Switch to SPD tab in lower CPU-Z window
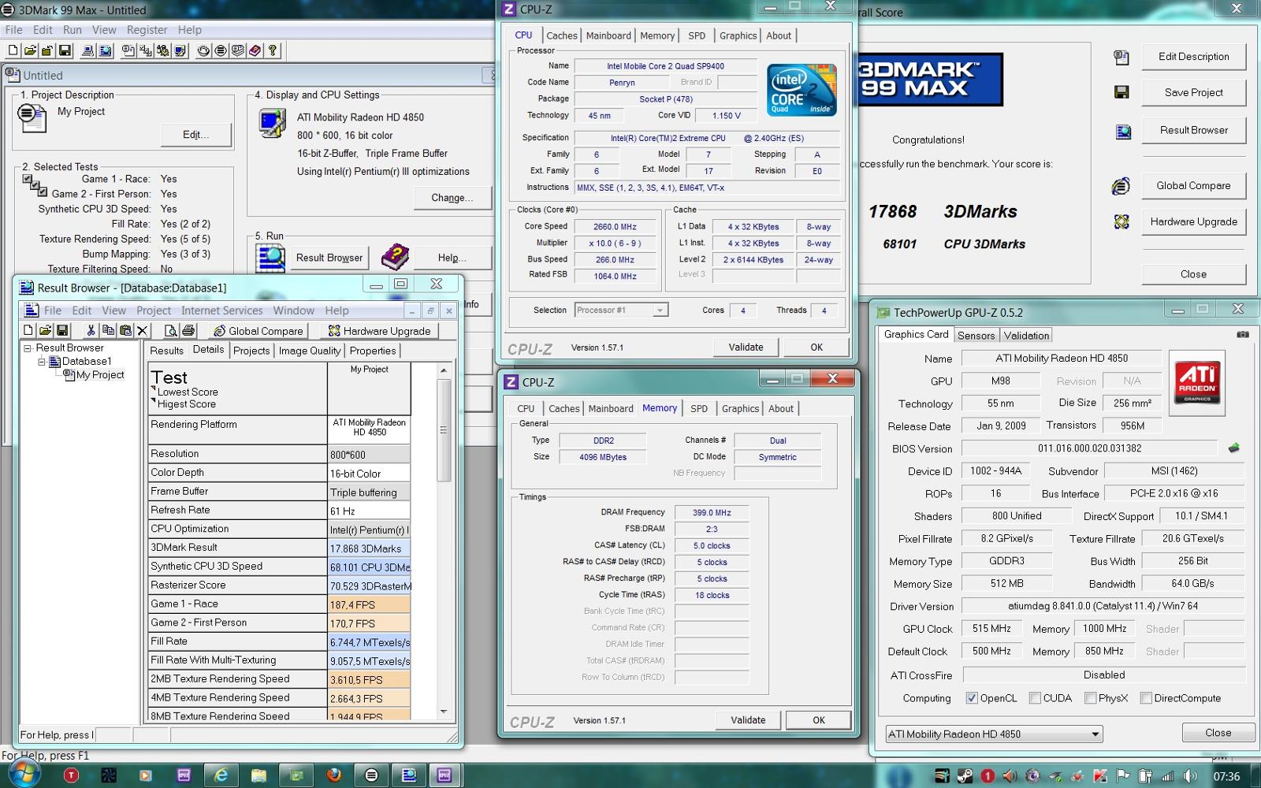The width and height of the screenshot is (1261, 788). click(x=699, y=408)
